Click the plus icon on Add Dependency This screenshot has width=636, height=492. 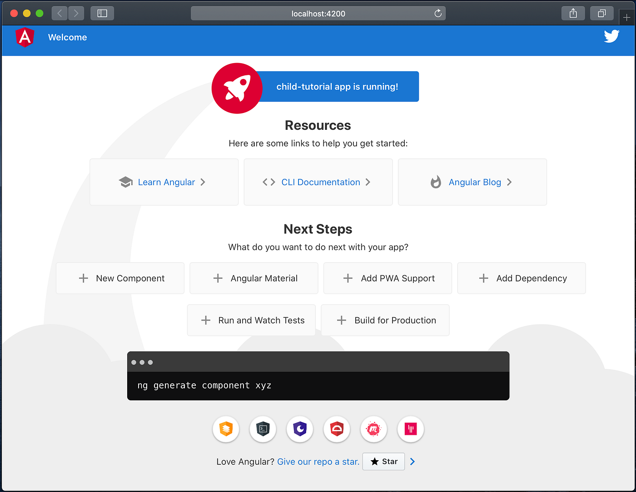coord(484,278)
